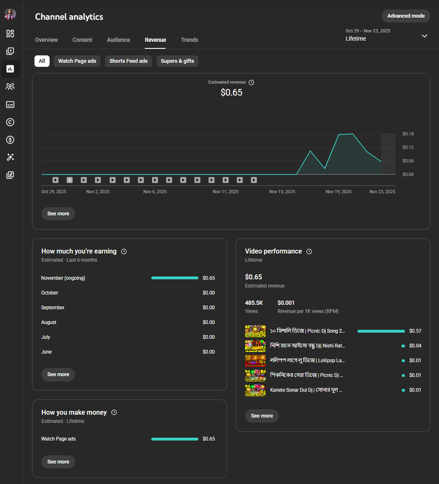Open the Subtitles icon in the sidebar
Screen dimensions: 439x484
tap(10, 105)
